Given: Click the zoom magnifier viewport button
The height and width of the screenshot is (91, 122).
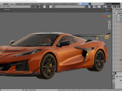Looking at the screenshot, I should [x=110, y=22].
